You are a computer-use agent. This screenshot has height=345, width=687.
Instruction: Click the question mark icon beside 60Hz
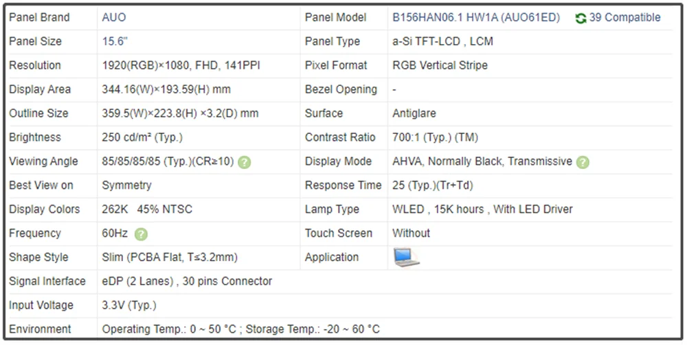141,234
